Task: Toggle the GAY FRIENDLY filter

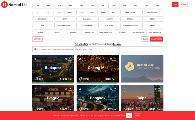Action: pyautogui.click(x=87, y=26)
